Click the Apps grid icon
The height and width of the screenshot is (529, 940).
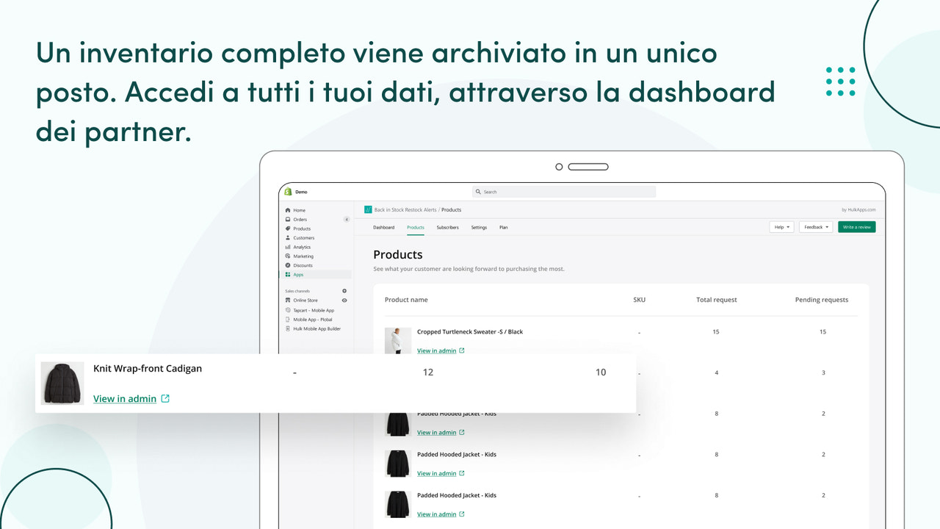click(288, 275)
